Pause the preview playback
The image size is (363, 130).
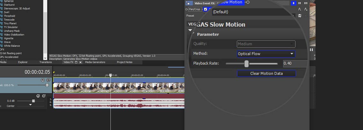tap(311, 49)
